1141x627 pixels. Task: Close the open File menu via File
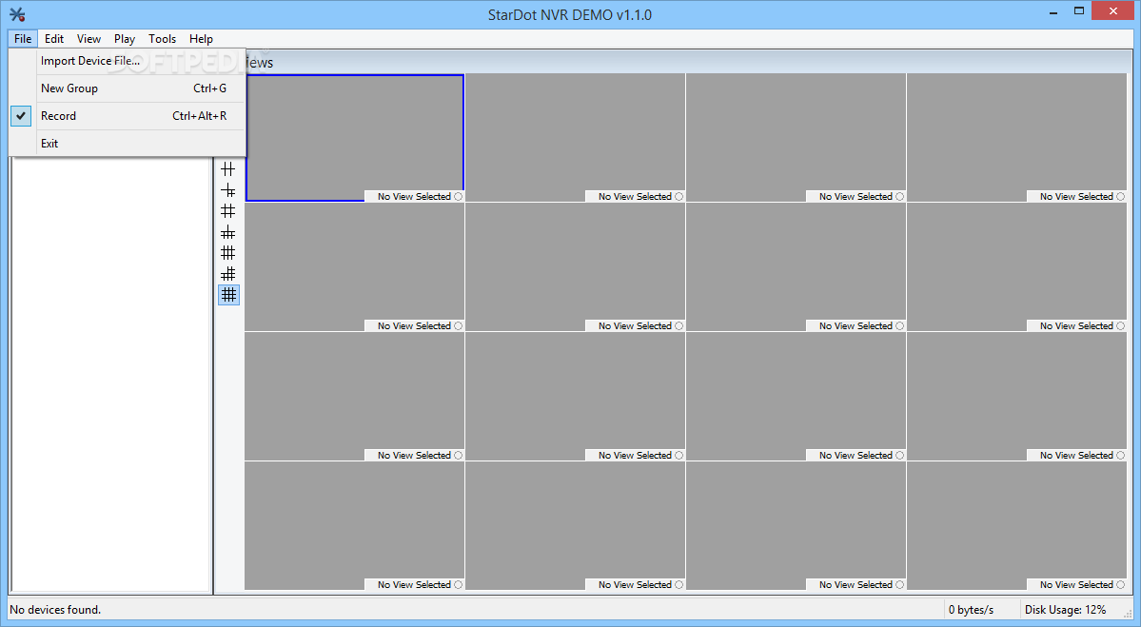coord(23,39)
